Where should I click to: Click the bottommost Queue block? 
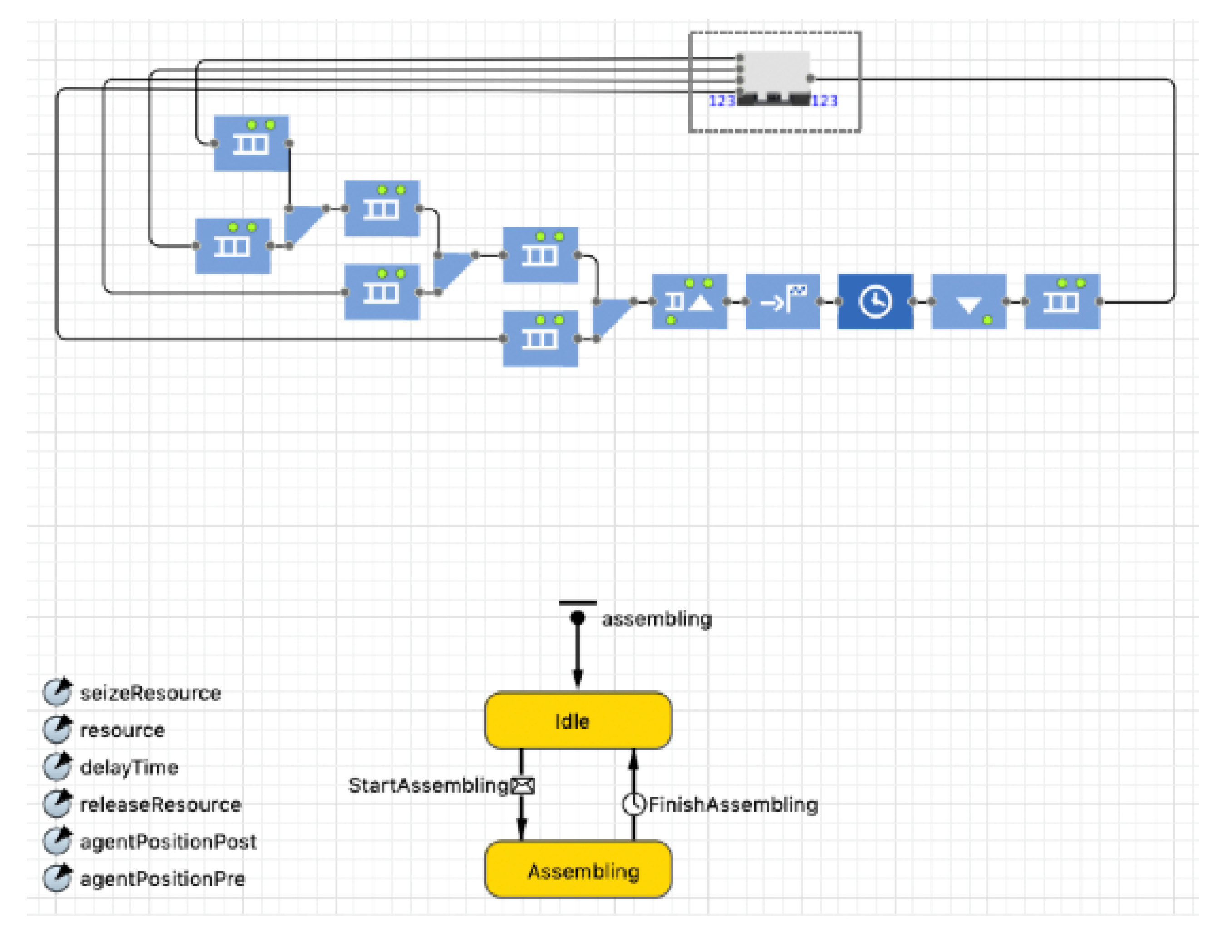click(540, 338)
